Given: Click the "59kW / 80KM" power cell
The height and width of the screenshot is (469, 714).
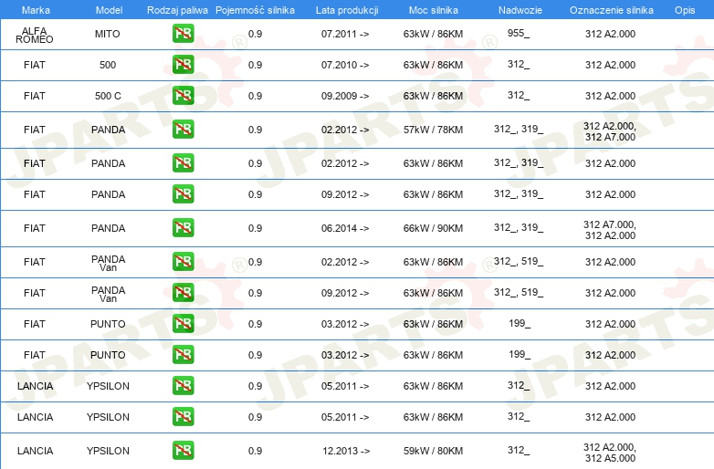Looking at the screenshot, I should click(x=433, y=451).
